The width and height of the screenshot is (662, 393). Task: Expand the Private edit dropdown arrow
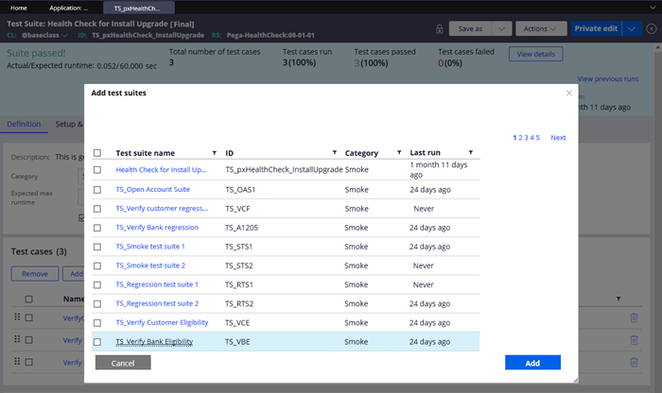coord(631,28)
